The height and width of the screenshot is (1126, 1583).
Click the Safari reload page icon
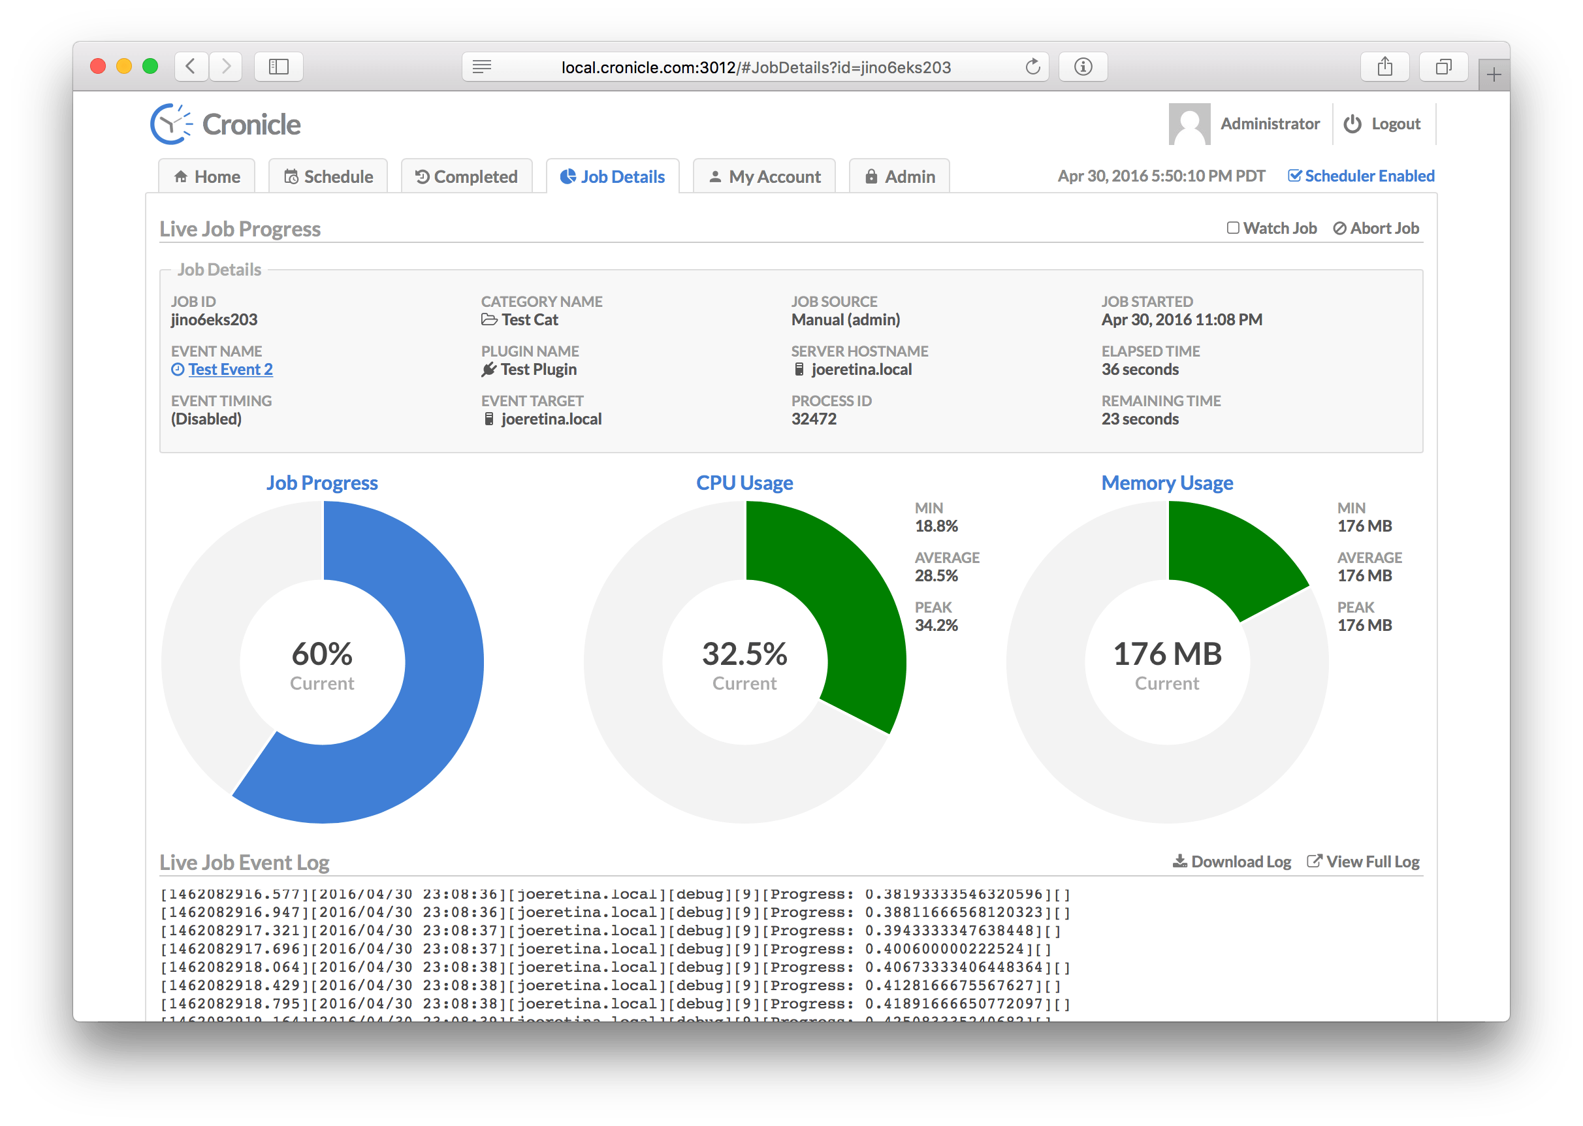(1032, 67)
